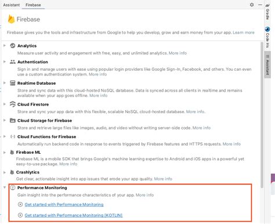Select the Analytics heading
Viewport: 275px width, 224px height.
(27, 46)
